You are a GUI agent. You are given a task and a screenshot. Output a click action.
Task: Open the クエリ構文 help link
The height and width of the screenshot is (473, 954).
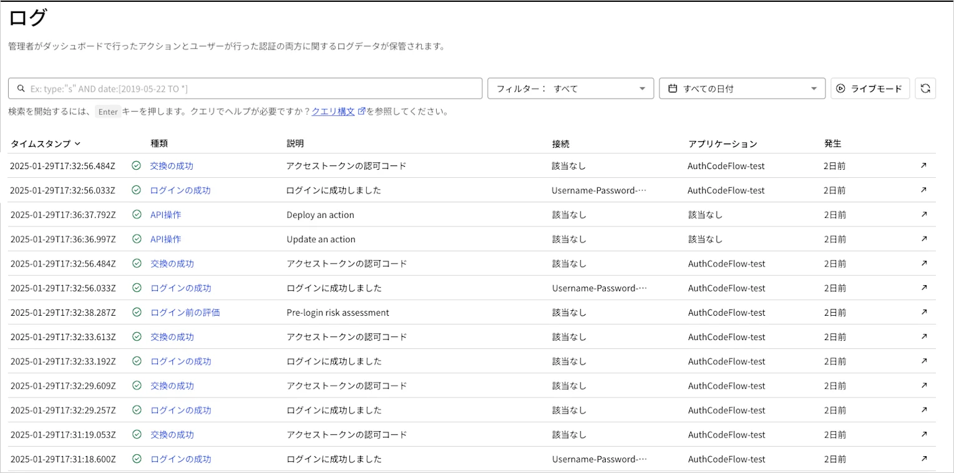(333, 112)
